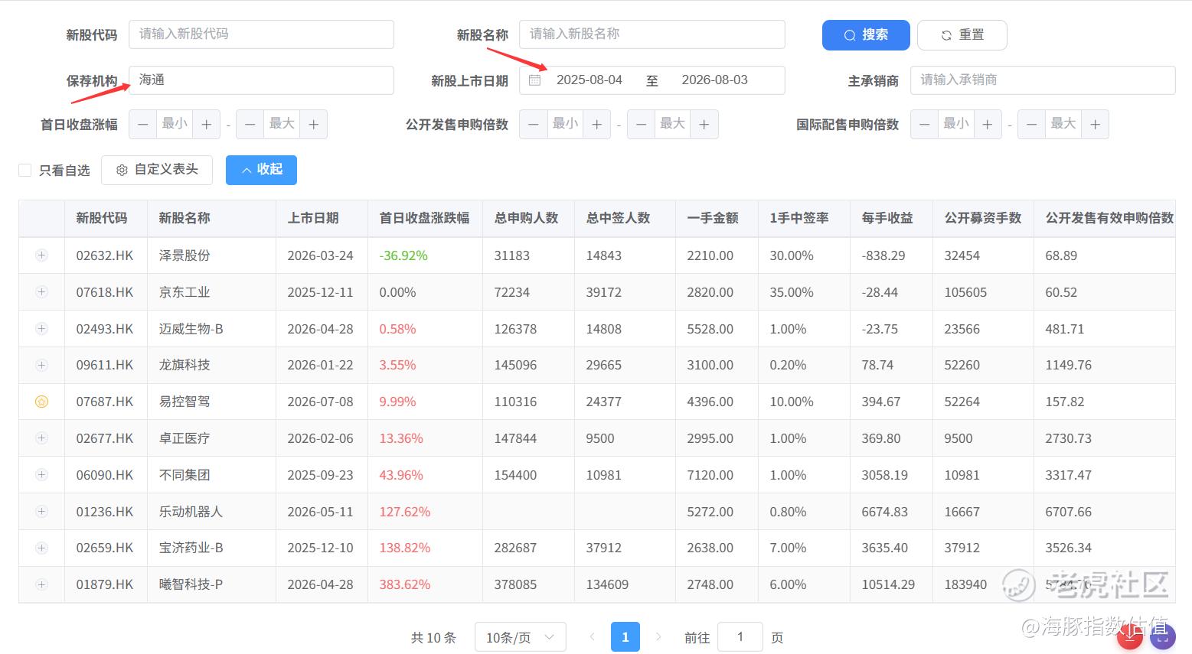
Task: Click stock name 宝济药业-B
Action: tap(191, 548)
